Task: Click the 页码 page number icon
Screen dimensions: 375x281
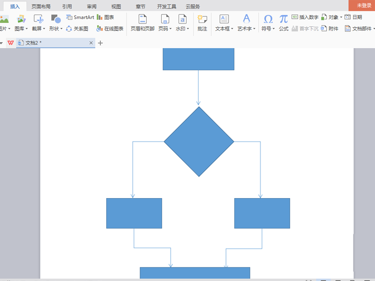Action: point(165,19)
